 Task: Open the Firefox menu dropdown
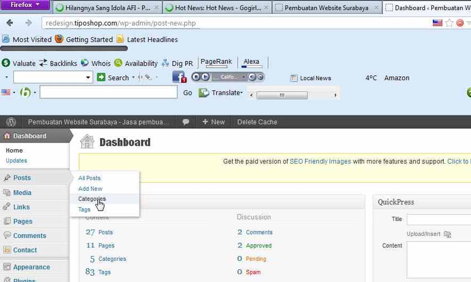(x=25, y=5)
